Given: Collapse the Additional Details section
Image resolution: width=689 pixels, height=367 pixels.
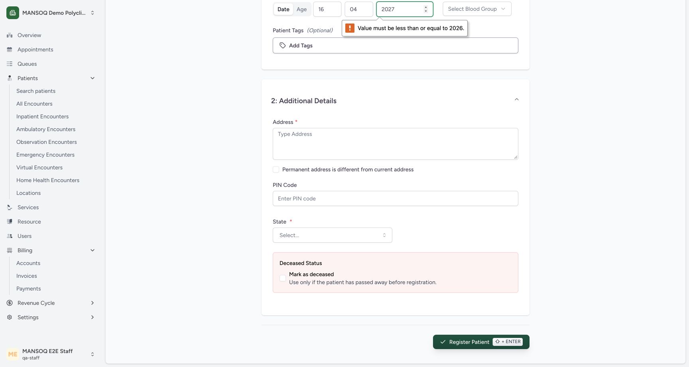Looking at the screenshot, I should point(517,99).
